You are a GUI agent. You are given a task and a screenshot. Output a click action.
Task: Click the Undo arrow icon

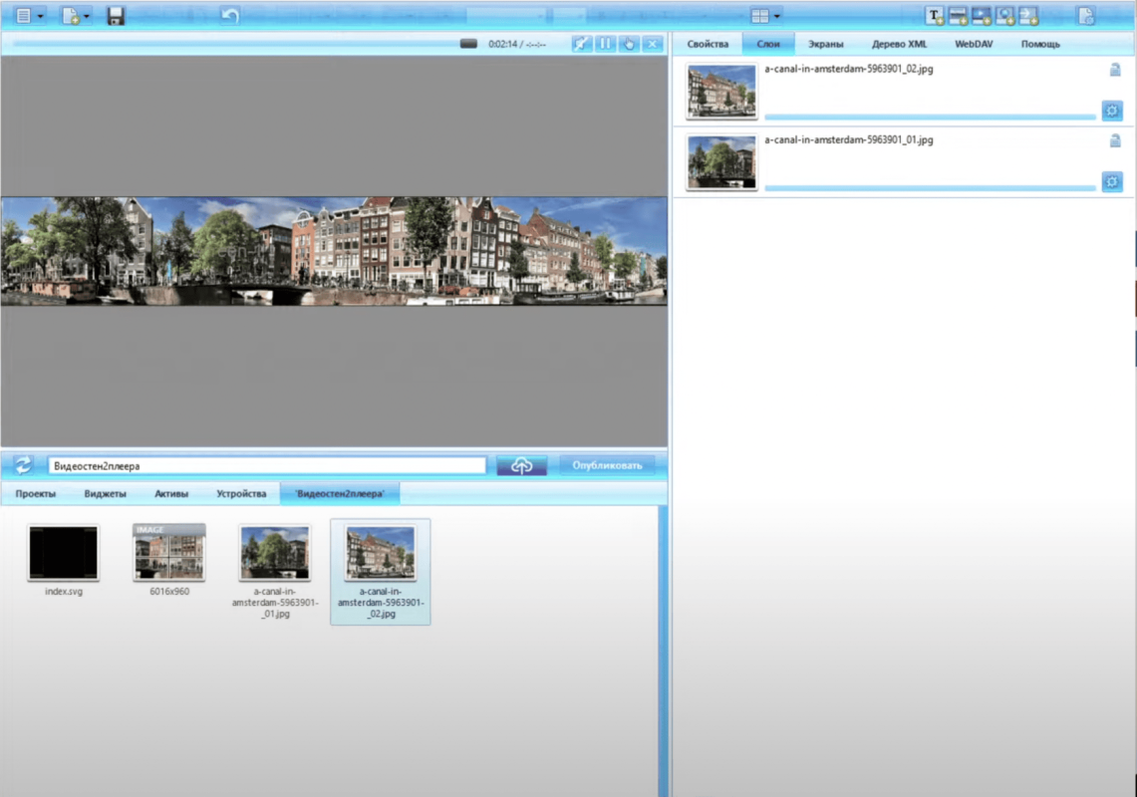(230, 15)
